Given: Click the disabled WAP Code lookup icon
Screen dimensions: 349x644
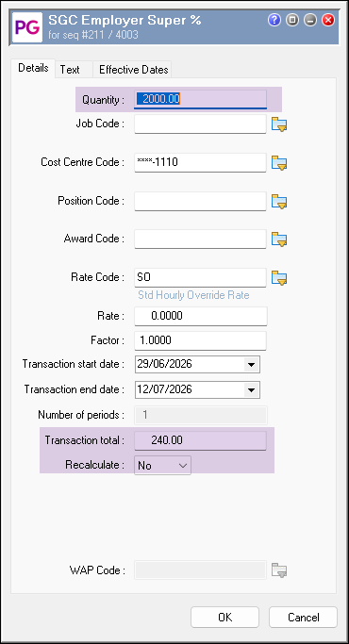Looking at the screenshot, I should tap(279, 570).
